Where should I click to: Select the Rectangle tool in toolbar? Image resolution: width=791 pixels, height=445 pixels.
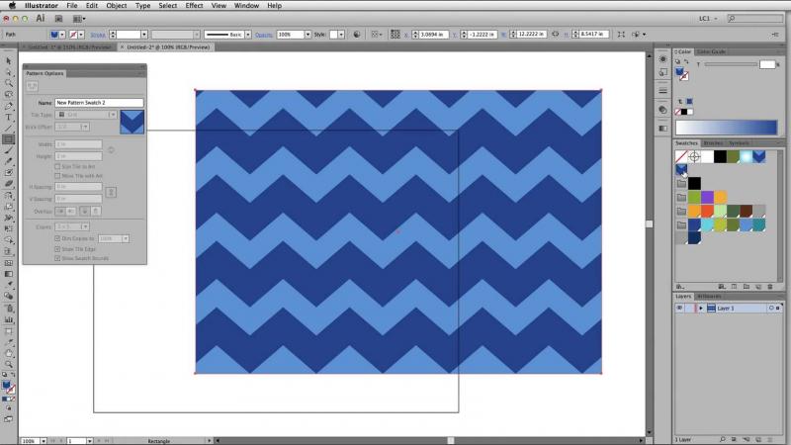click(x=9, y=139)
